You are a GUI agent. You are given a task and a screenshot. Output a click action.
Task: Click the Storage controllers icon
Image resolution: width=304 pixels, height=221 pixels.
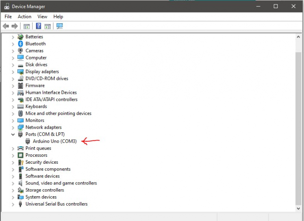click(x=20, y=190)
